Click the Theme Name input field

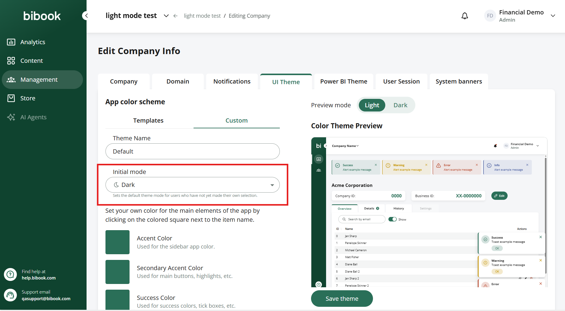point(193,151)
